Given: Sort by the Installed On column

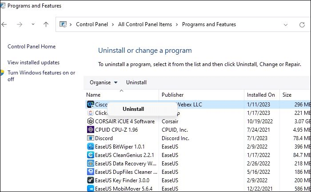Looking at the screenshot, I should coord(261,95).
